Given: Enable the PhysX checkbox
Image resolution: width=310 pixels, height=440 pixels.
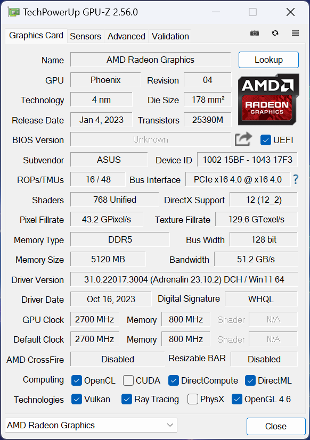Looking at the screenshot, I should pos(192,399).
